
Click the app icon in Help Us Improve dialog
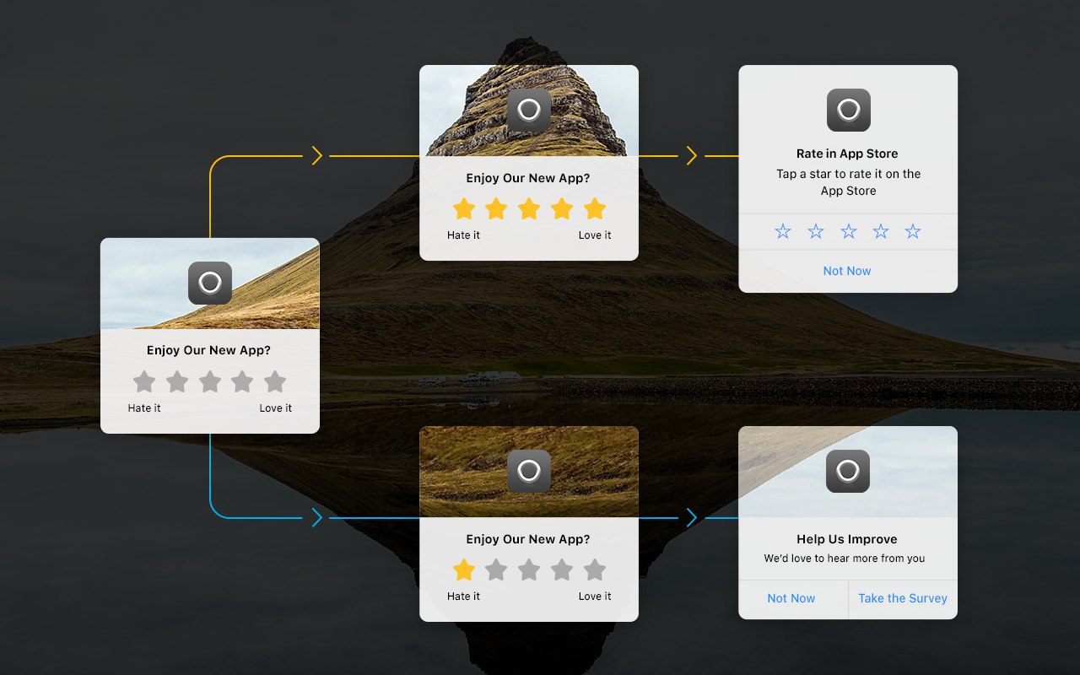click(848, 472)
